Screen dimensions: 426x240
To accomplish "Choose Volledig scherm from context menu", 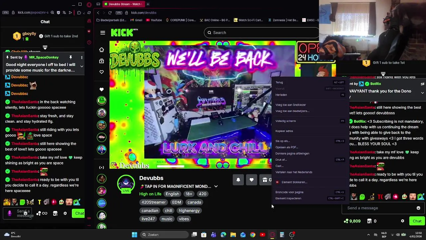I will point(310,121).
